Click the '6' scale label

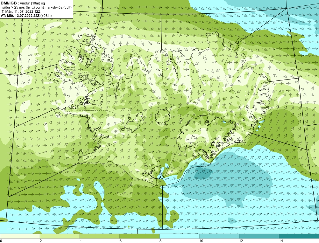tap(121, 241)
